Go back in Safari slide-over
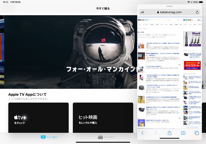 pyautogui.click(x=142, y=133)
